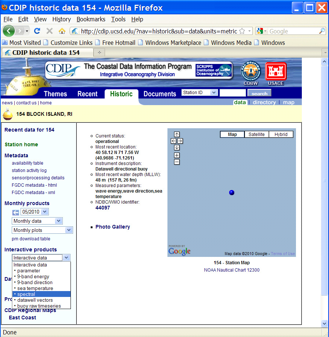
Task: Go to previous month with left arrow icon
Action: 15,212
